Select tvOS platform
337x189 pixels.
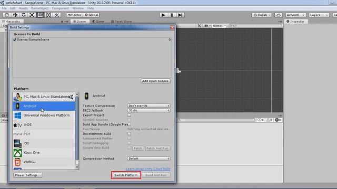[44, 125]
